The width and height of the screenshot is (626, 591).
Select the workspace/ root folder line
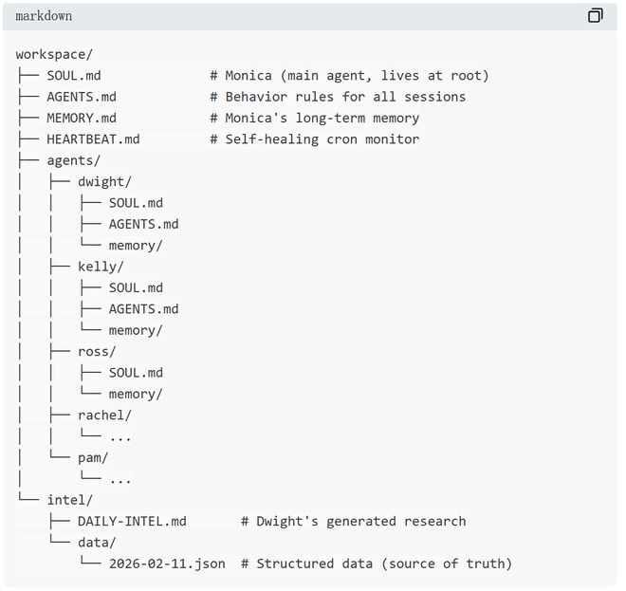click(x=54, y=54)
